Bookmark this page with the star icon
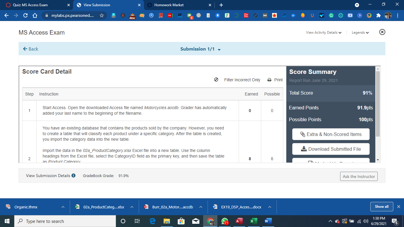 (102, 15)
